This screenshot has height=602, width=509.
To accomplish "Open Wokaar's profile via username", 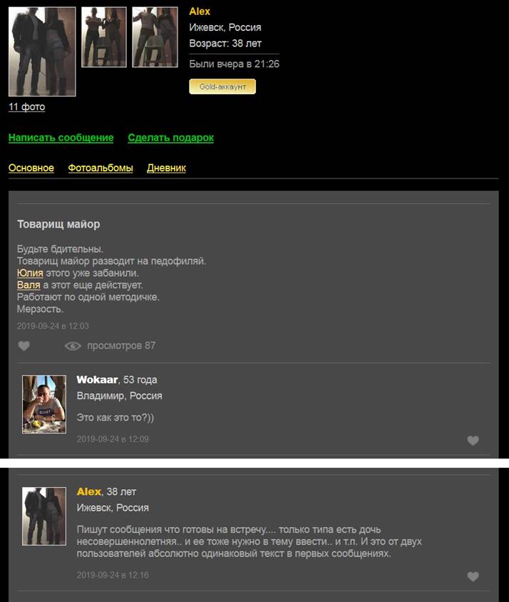I will point(97,380).
